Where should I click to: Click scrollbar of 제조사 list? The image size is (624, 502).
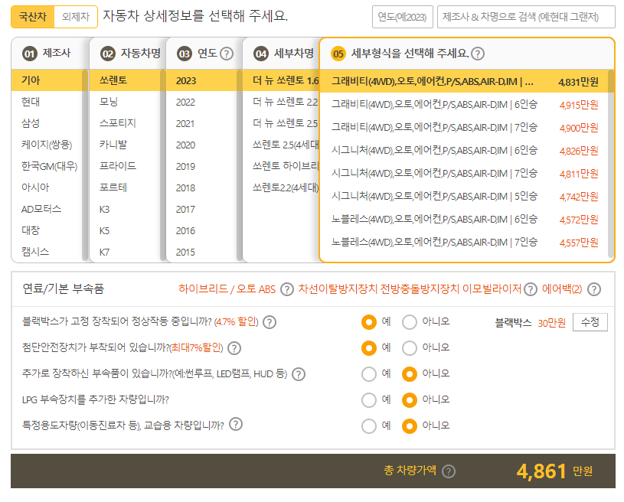(85, 165)
